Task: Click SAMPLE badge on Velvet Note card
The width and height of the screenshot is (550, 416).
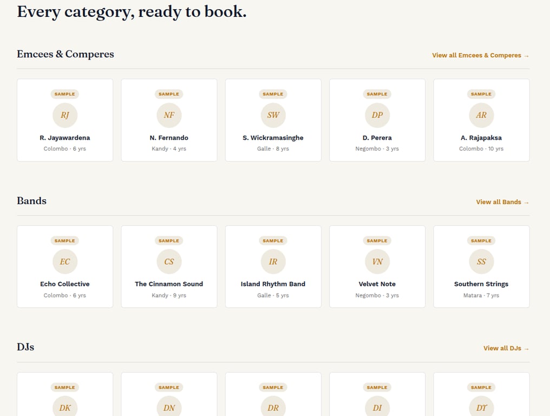Action: (377, 241)
